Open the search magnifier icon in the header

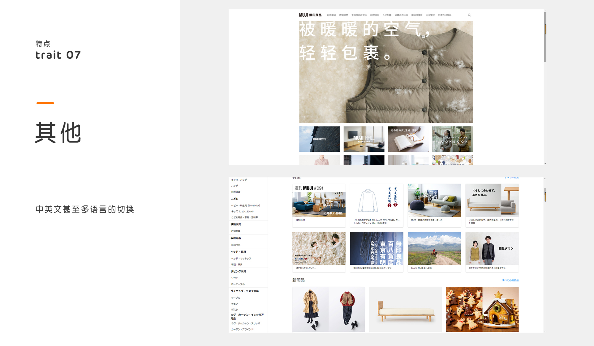(x=469, y=15)
